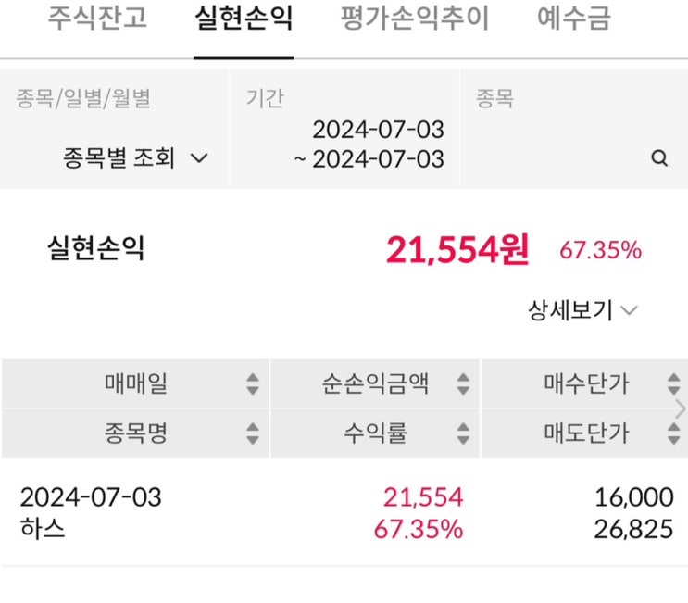Screen dimensions: 688x603
Task: Expand 상세보기 details
Action: pos(582,310)
